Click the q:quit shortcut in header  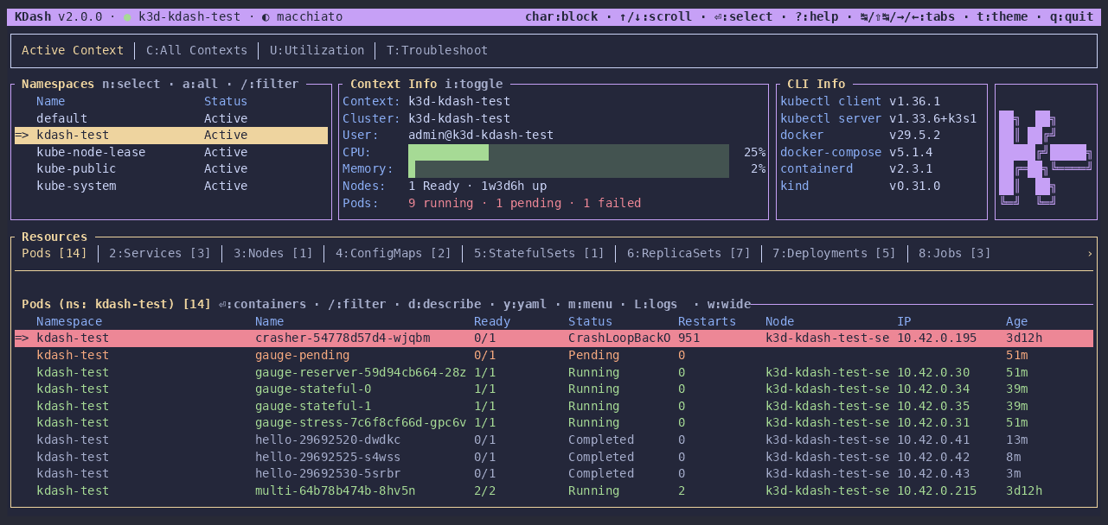tap(1072, 16)
